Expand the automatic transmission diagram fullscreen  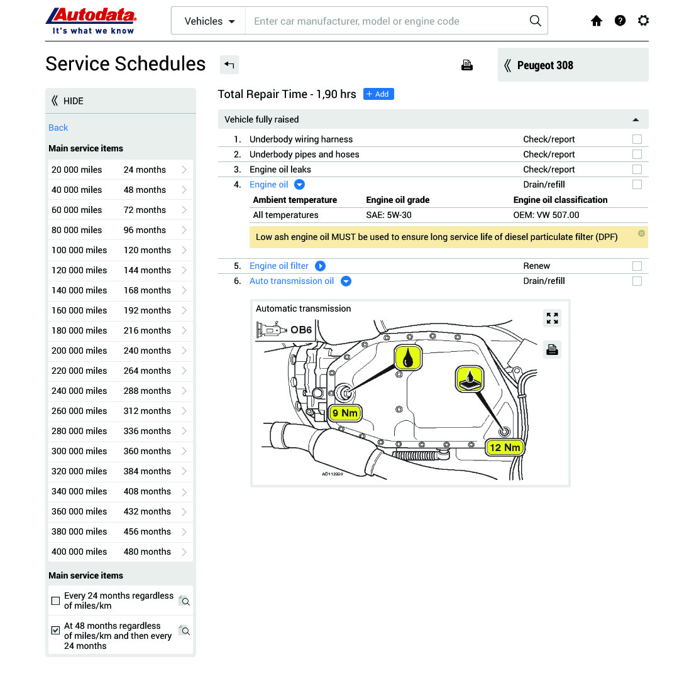(x=553, y=318)
